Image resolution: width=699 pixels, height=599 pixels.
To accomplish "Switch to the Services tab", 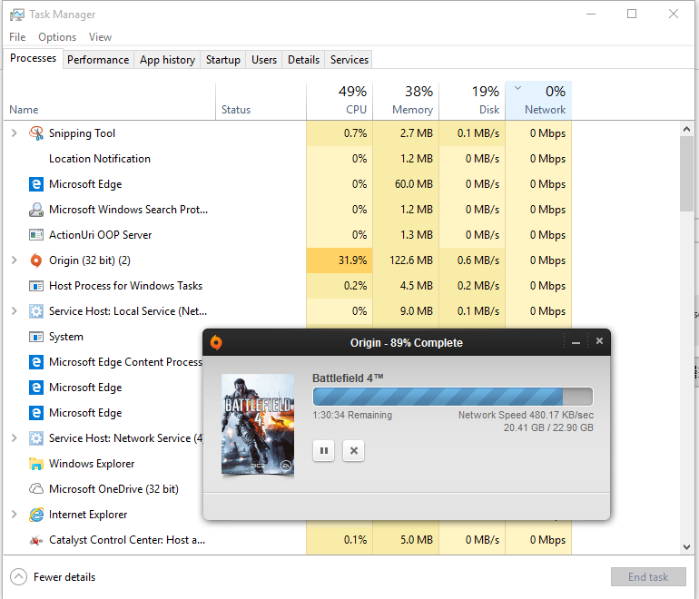I will point(349,60).
